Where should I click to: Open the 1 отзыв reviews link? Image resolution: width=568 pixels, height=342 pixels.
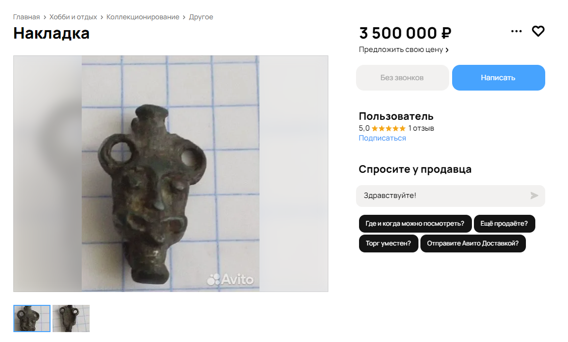click(x=421, y=129)
